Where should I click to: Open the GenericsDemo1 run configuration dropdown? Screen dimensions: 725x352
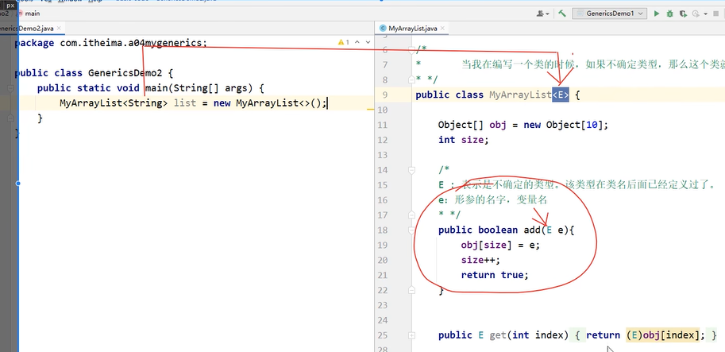pyautogui.click(x=609, y=14)
